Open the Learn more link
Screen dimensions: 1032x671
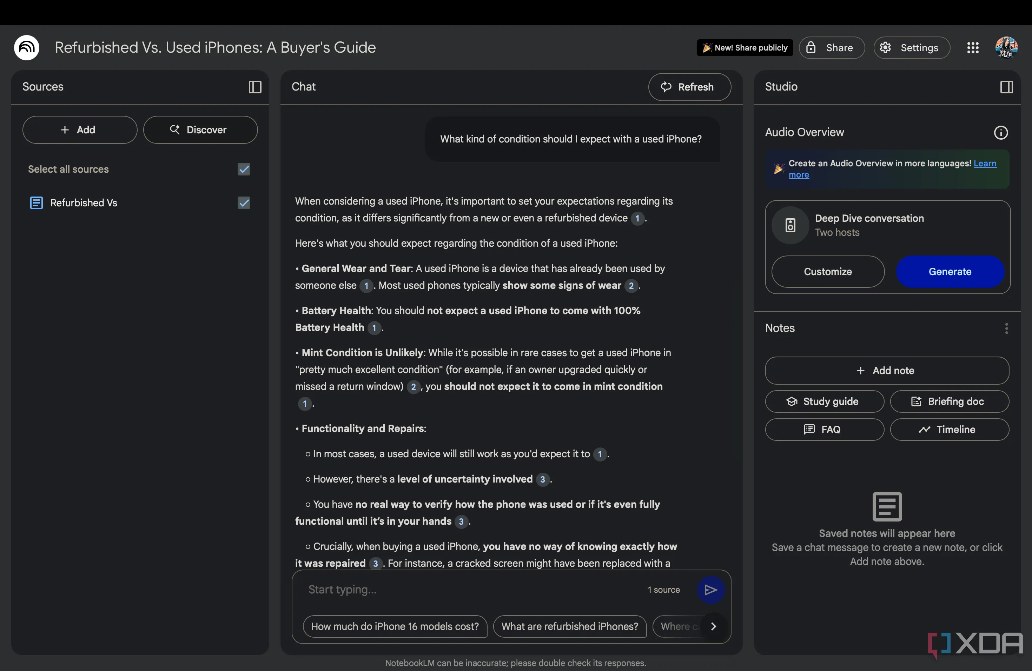(x=985, y=164)
